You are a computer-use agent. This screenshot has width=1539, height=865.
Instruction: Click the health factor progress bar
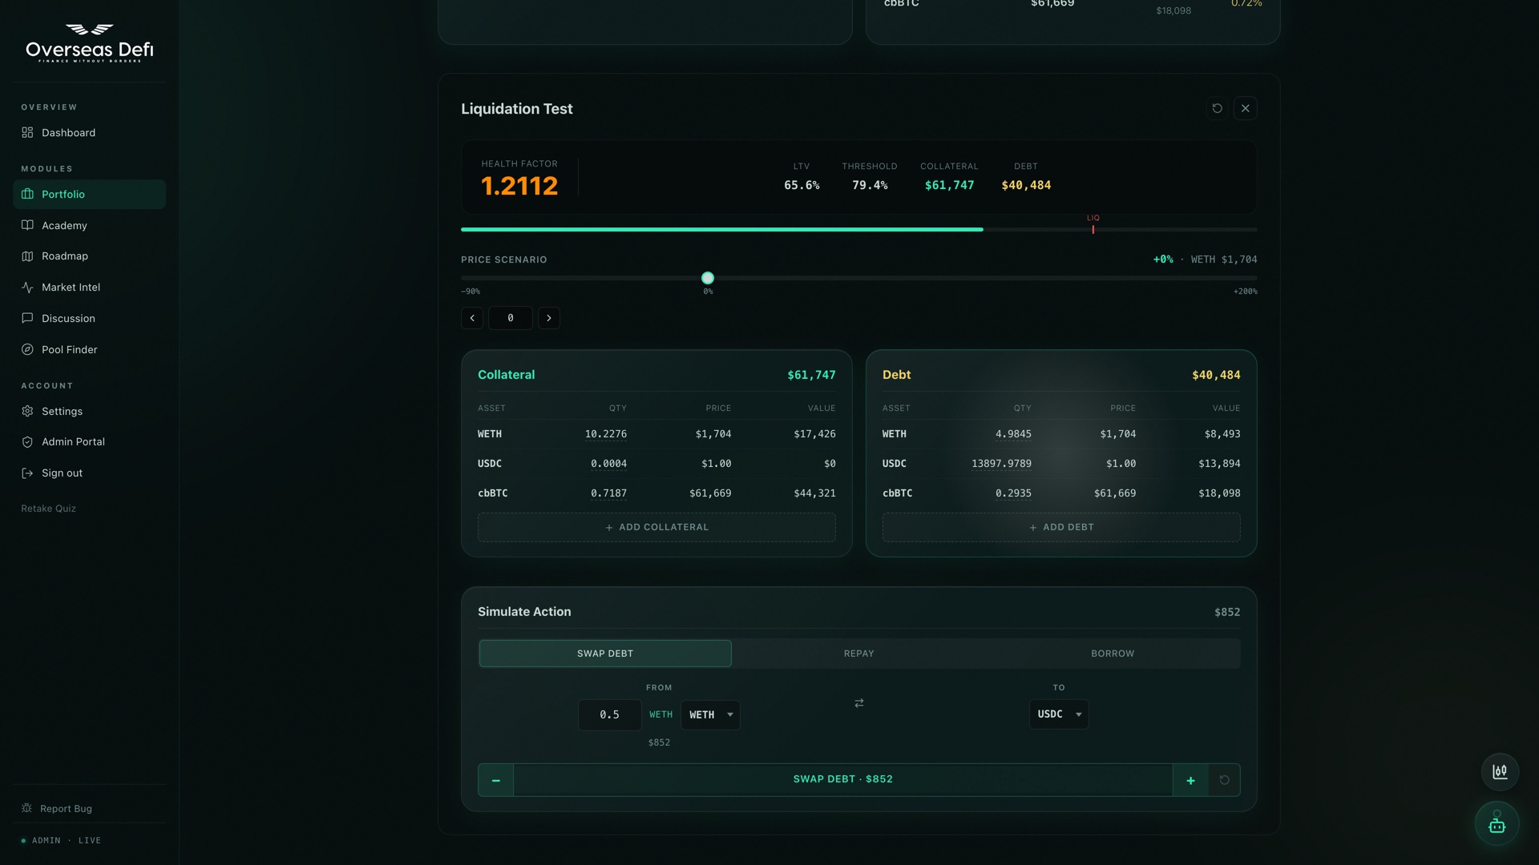(x=858, y=230)
